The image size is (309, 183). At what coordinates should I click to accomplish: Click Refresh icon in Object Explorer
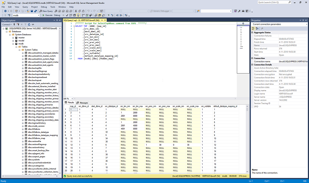[29, 24]
